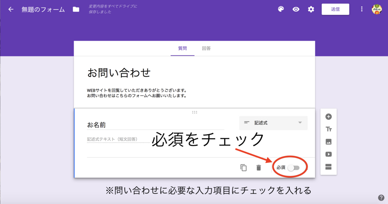This screenshot has width=388, height=204.
Task: Open the settings gear icon
Action: pyautogui.click(x=311, y=9)
